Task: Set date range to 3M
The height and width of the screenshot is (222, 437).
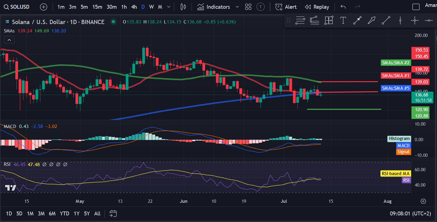Action: (41, 214)
